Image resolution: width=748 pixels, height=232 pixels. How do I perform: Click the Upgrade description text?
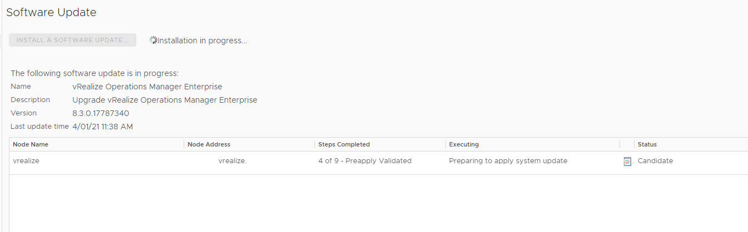165,100
